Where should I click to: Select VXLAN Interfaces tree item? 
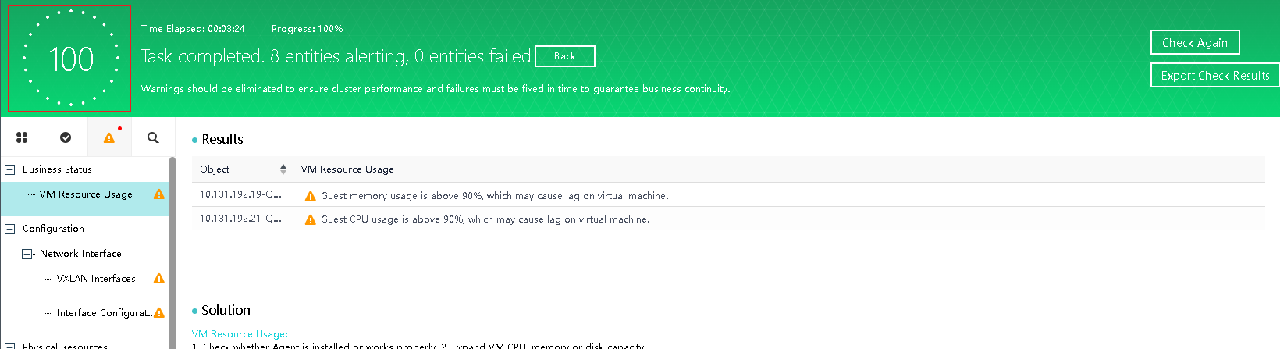pyautogui.click(x=96, y=279)
